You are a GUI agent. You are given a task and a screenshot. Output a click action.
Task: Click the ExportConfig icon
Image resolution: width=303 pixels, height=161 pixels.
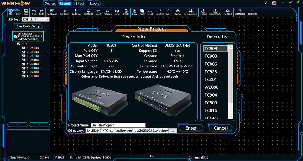pyautogui.click(x=215, y=12)
